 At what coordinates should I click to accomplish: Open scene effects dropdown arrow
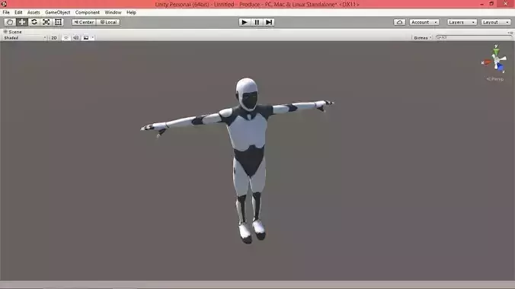93,38
